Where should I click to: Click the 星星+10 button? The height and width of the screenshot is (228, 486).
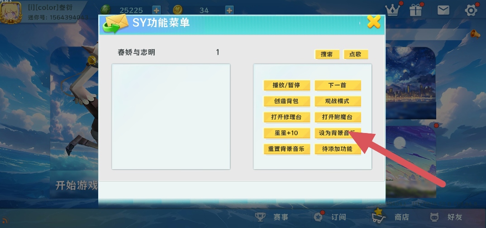point(287,133)
